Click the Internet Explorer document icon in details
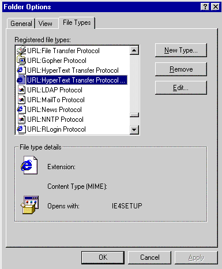Image resolution: width=222 pixels, height=269 pixels. coord(29,165)
